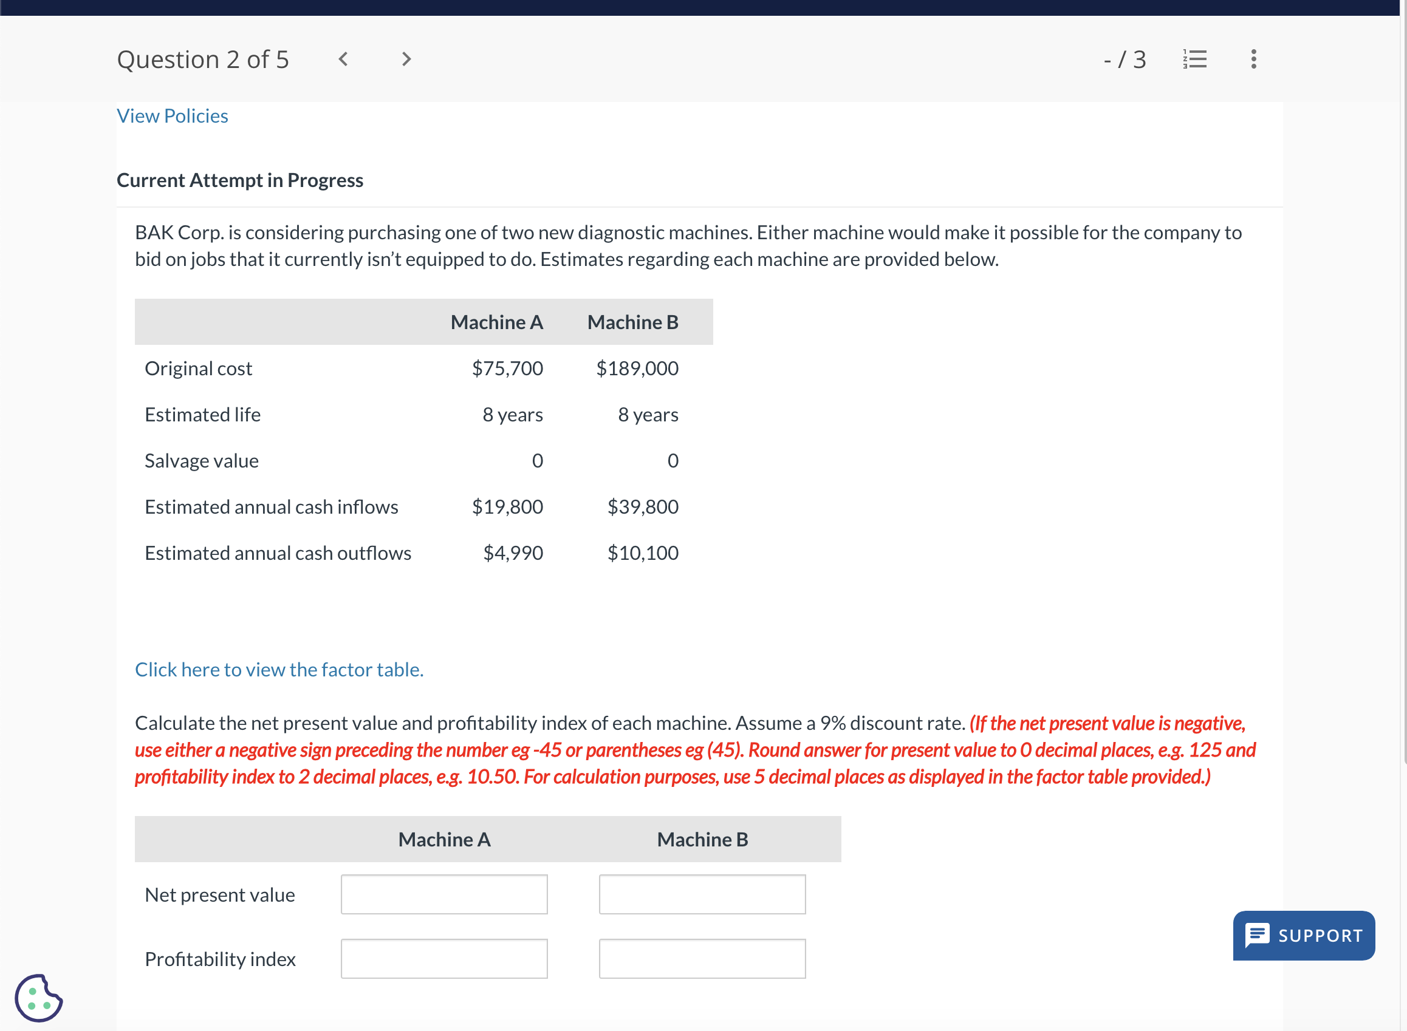Click the '- / 3' score indicator
The height and width of the screenshot is (1031, 1407).
pyautogui.click(x=1125, y=60)
